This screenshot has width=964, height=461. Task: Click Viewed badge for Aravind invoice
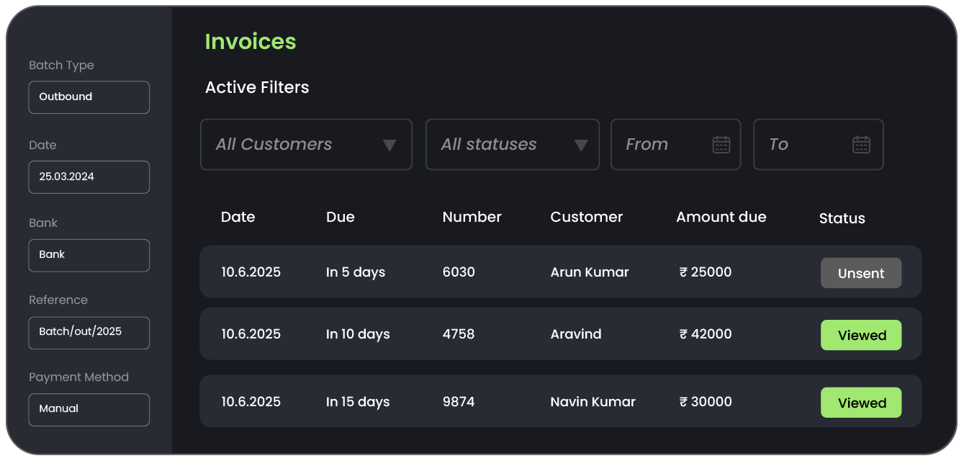point(860,335)
